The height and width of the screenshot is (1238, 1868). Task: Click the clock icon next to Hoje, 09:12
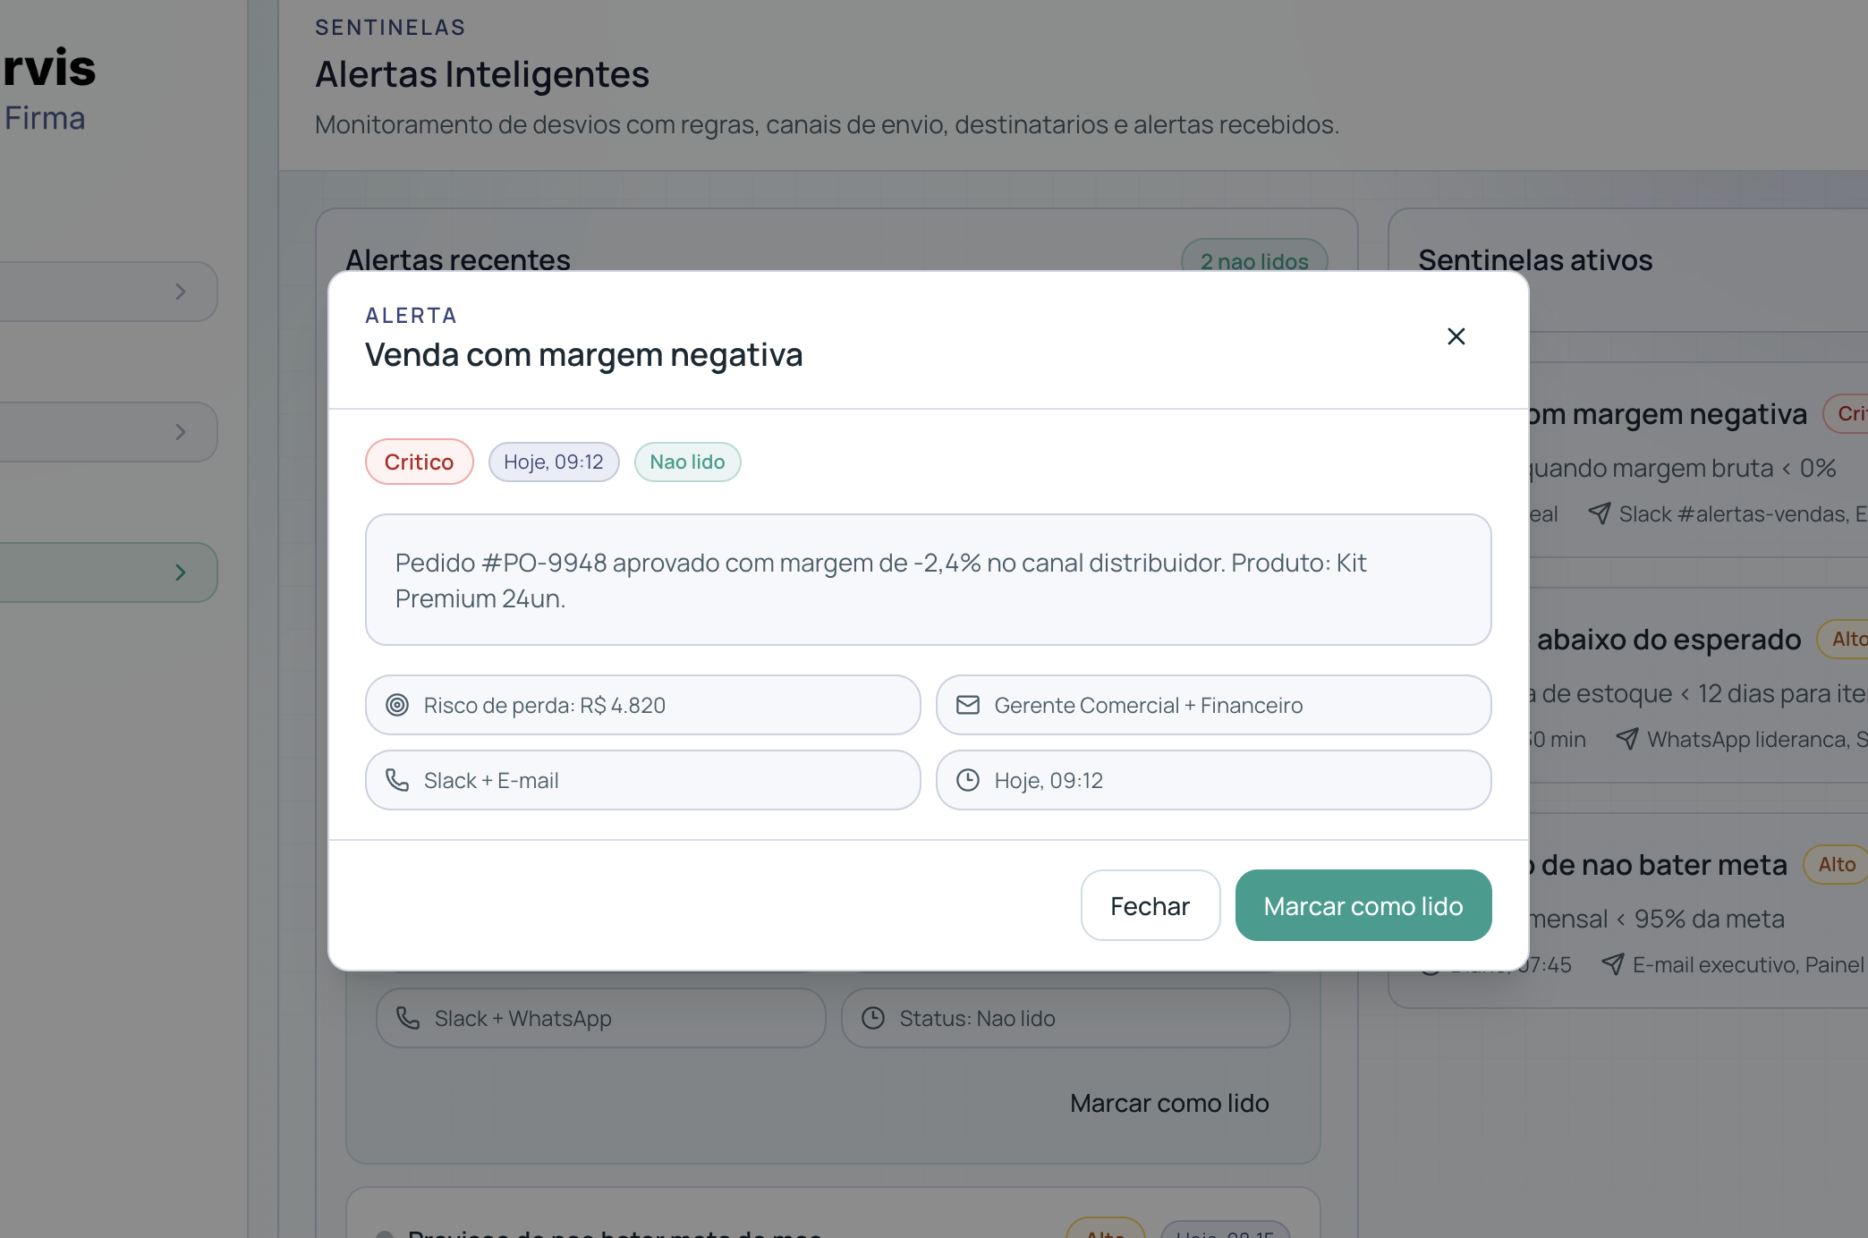point(969,780)
